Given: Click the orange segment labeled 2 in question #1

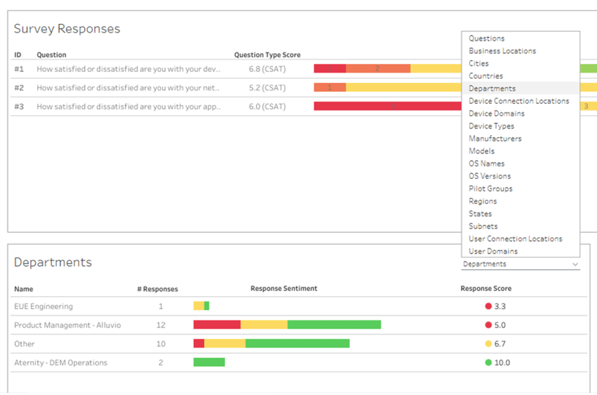Looking at the screenshot, I should 377,68.
